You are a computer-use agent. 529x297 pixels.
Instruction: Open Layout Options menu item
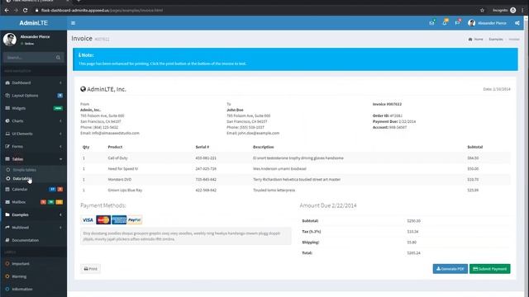pos(33,96)
